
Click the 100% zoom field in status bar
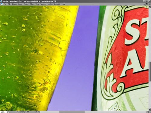pyautogui.click(x=3, y=112)
